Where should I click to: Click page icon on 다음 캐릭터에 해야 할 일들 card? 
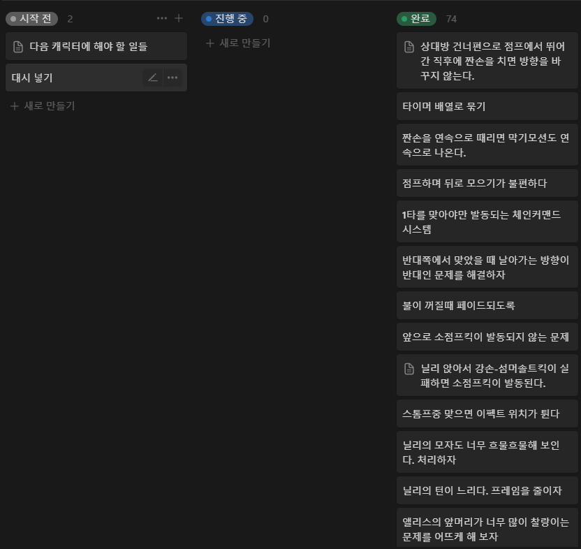[19, 47]
